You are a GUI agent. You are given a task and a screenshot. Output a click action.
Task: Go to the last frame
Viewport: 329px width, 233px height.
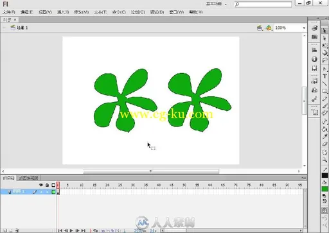tap(84, 230)
